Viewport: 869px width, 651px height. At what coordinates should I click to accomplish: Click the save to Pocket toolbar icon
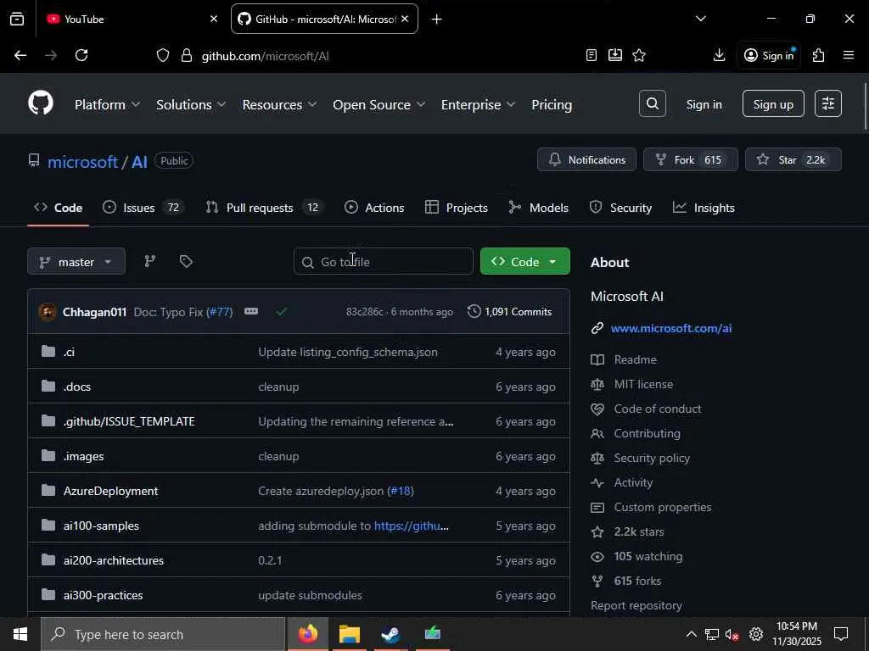coord(615,55)
